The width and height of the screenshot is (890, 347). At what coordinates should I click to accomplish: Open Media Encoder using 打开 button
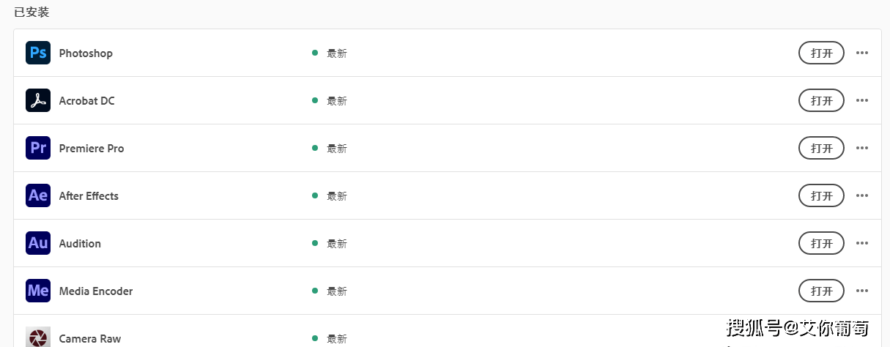(x=821, y=291)
